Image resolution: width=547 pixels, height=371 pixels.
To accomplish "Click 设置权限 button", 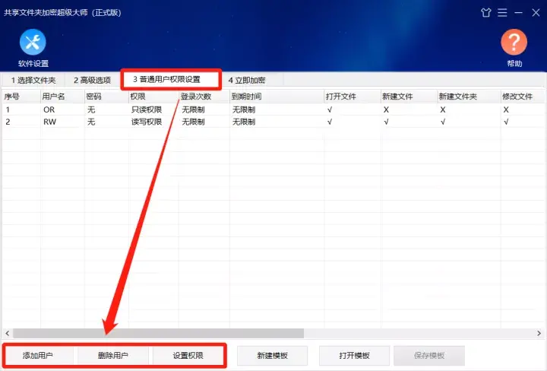I will pos(188,355).
